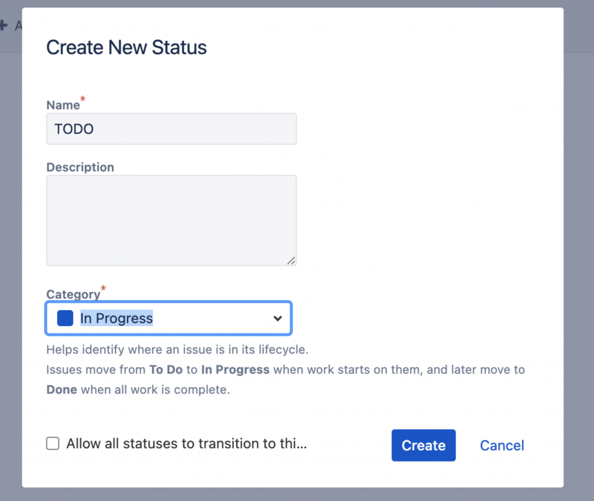Open the Category dropdown showing In Progress
This screenshot has height=501, width=594.
(168, 318)
